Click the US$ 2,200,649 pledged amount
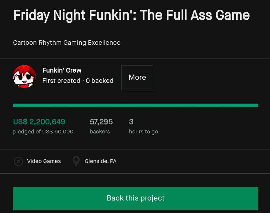 tap(39, 122)
